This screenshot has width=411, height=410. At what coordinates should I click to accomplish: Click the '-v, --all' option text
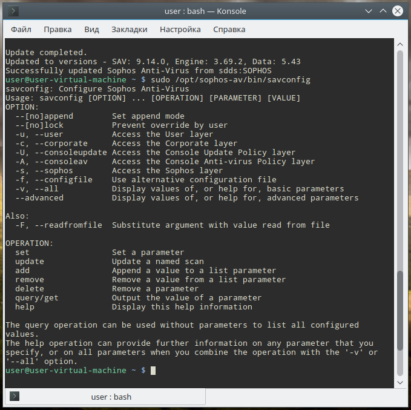37,189
